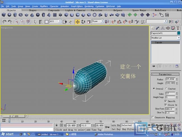Toggle selection lock icon in status bar
182x137 pixels.
coord(57,125)
